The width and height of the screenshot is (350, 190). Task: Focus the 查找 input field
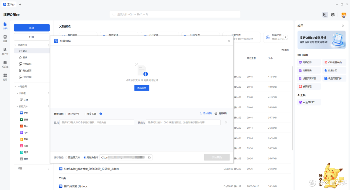(x=97, y=122)
